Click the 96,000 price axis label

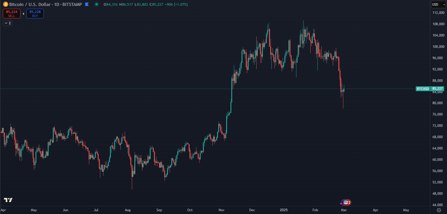[438, 58]
